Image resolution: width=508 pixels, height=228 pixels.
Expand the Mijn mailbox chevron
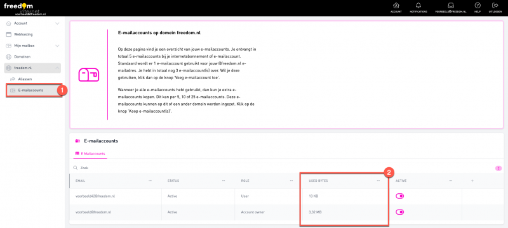[x=57, y=46]
